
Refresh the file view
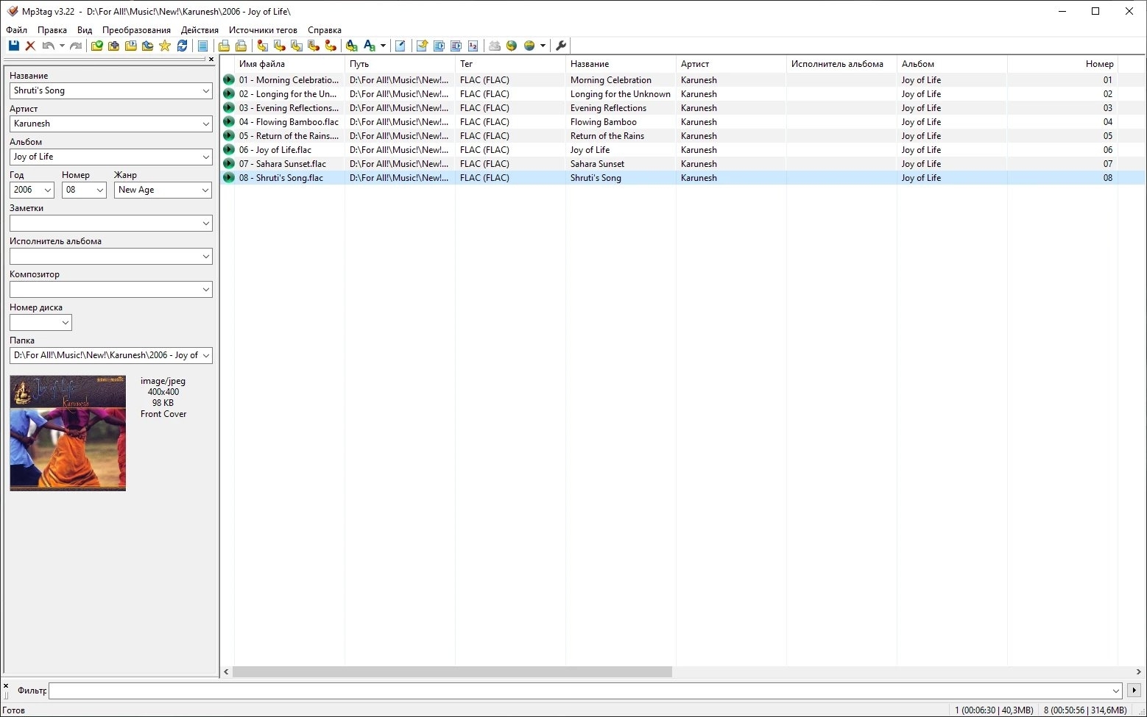point(182,46)
